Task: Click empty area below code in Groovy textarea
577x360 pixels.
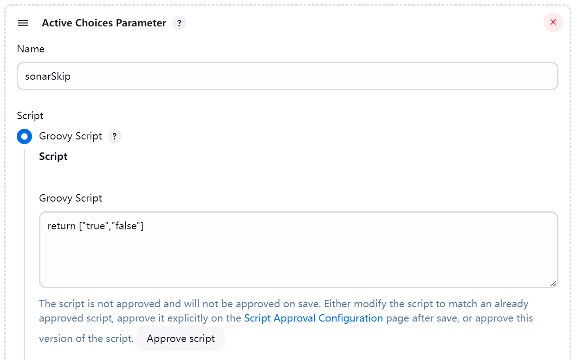Action: coord(298,262)
